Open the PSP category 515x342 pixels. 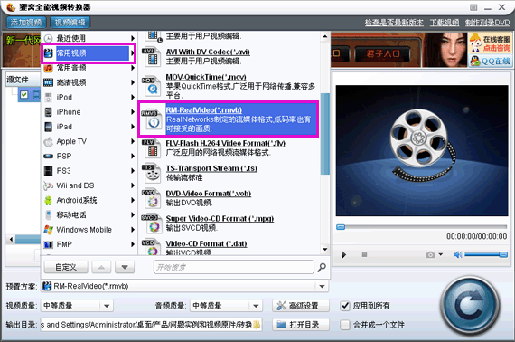click(89, 156)
